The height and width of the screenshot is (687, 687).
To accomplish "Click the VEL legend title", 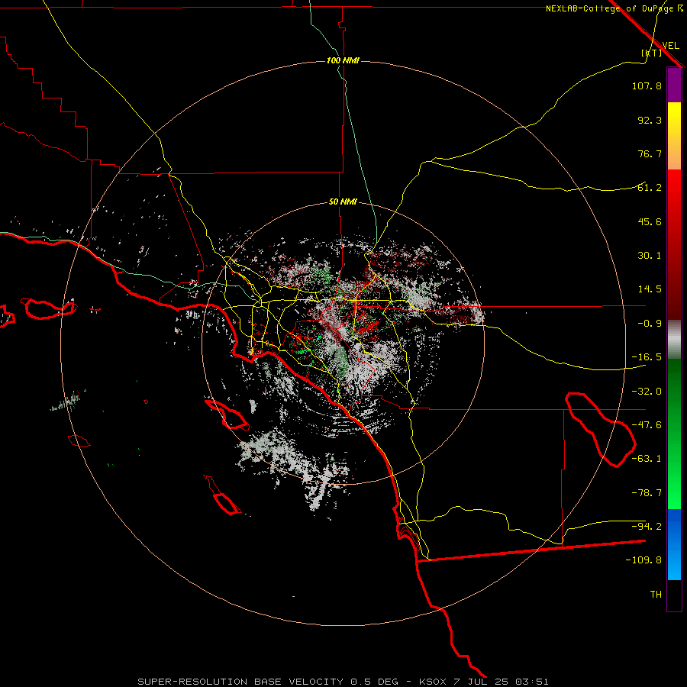I will (x=670, y=46).
